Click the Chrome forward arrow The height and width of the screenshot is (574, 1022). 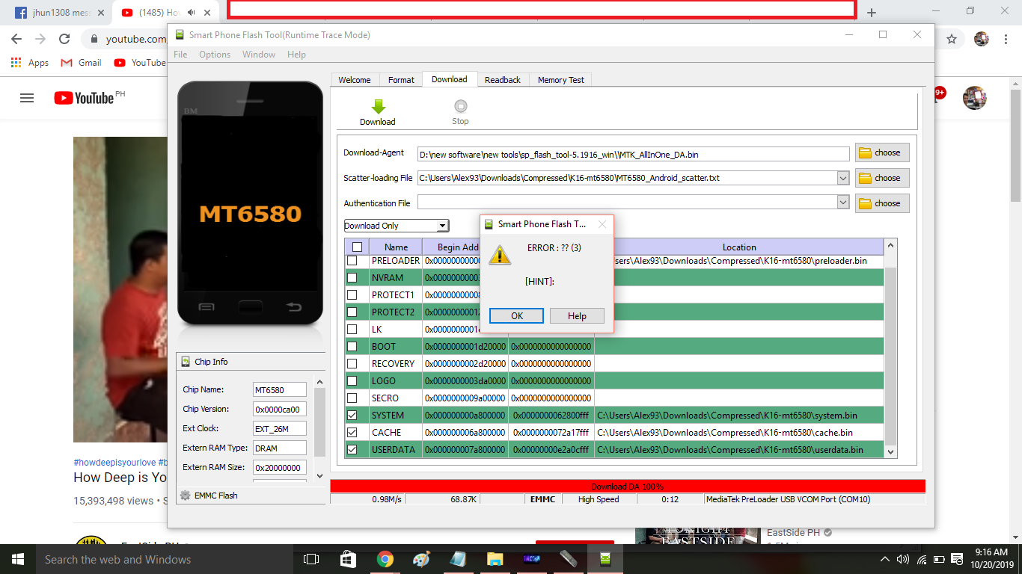pyautogui.click(x=40, y=39)
